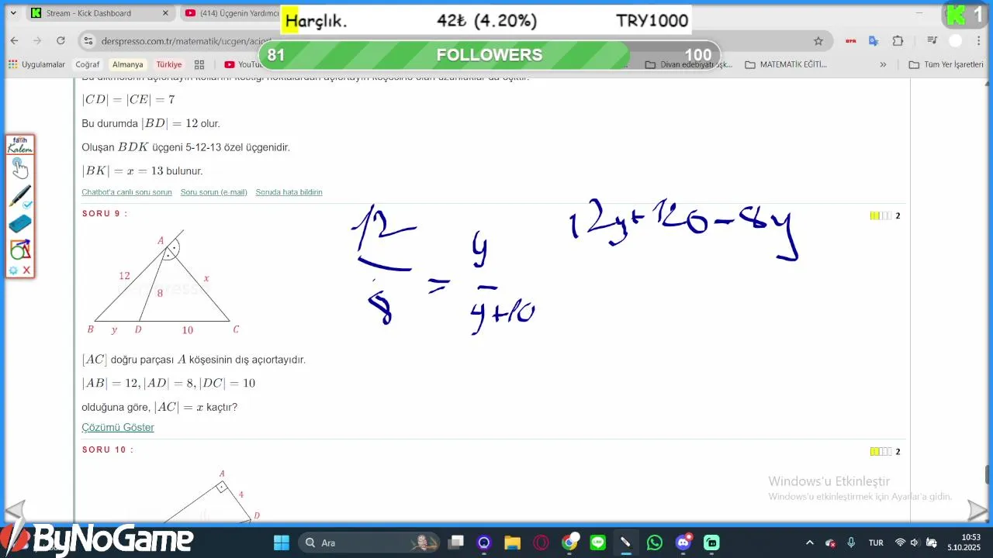
Task: Open Tüm Yer İşaretleri folder
Action: click(946, 64)
